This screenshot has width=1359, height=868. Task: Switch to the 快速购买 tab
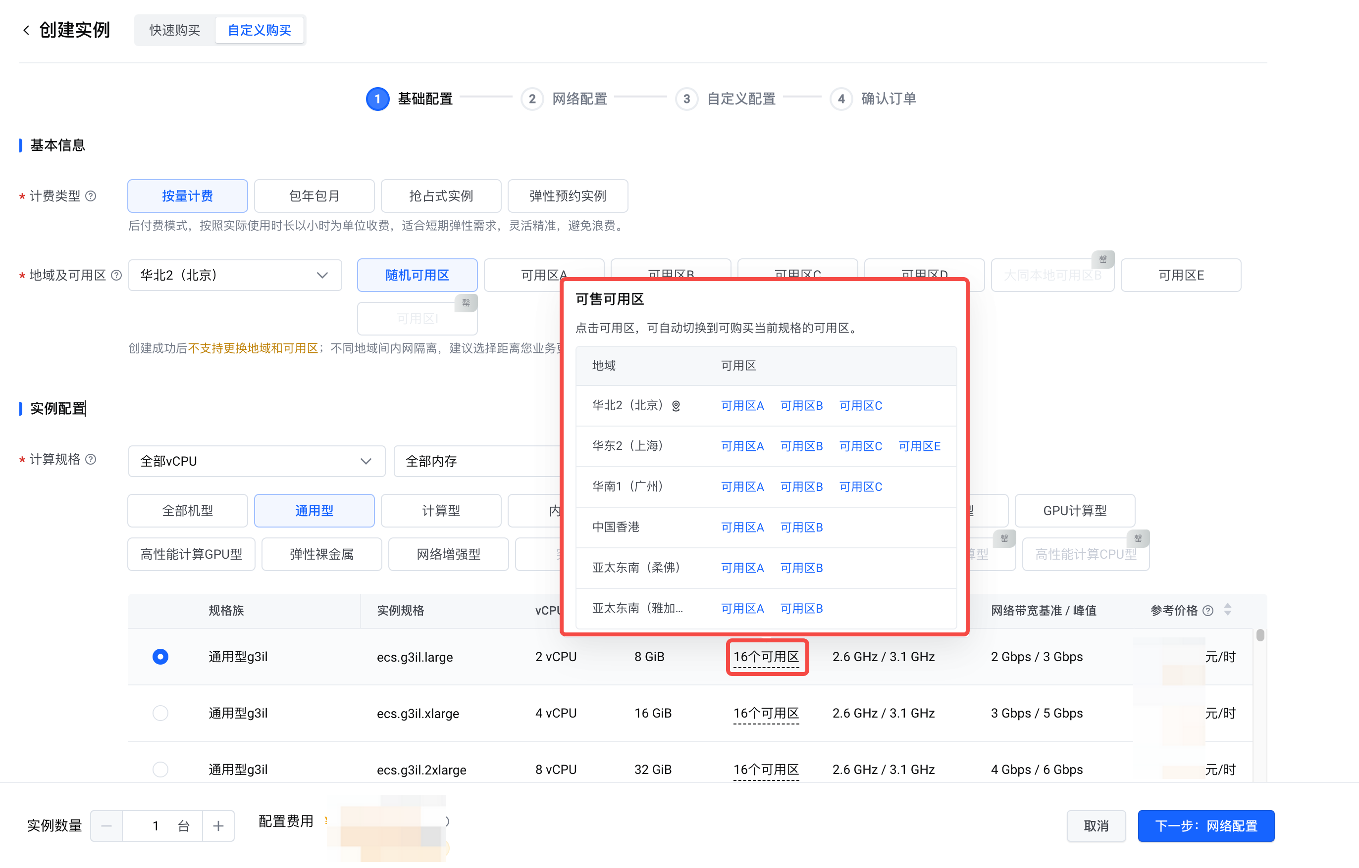point(175,30)
